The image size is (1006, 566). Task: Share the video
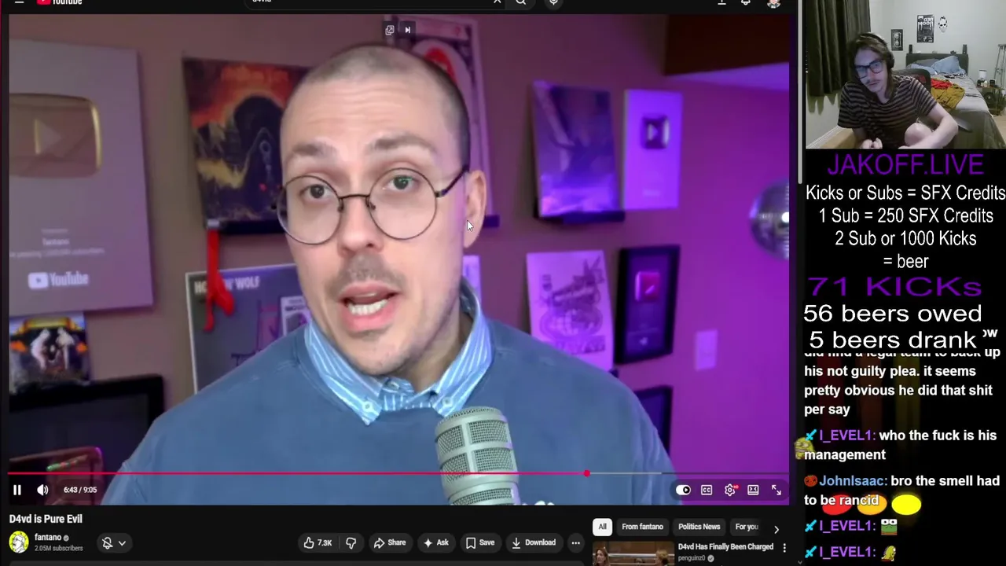[x=390, y=542]
